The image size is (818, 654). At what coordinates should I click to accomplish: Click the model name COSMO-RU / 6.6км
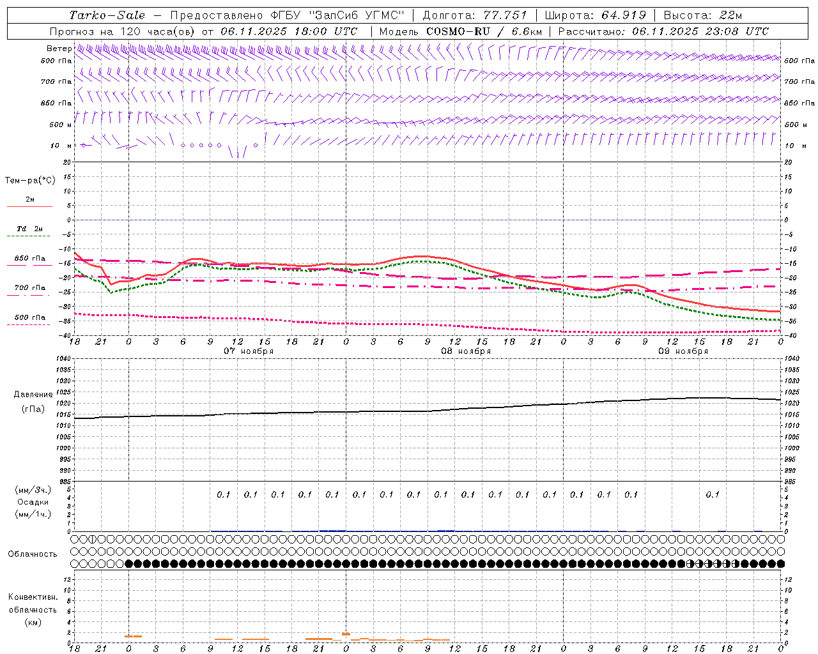coord(484,31)
